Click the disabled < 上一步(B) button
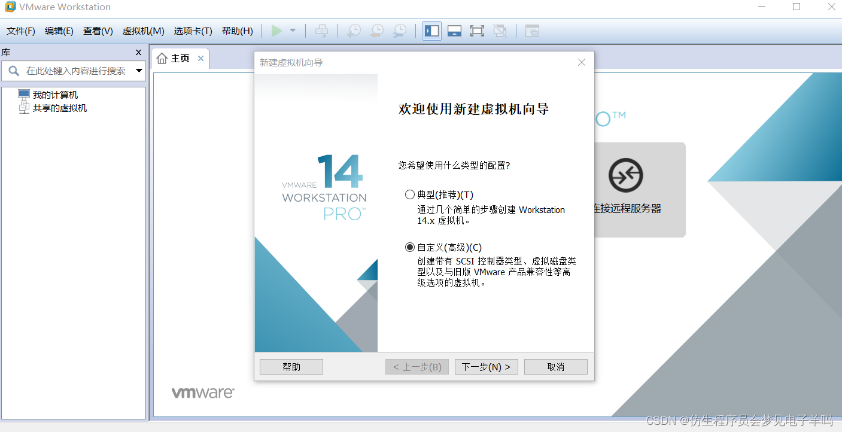This screenshot has width=842, height=432. coord(417,367)
